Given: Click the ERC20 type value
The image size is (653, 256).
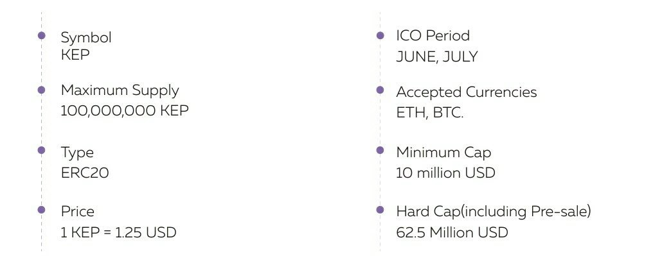Looking at the screenshot, I should pos(85,173).
